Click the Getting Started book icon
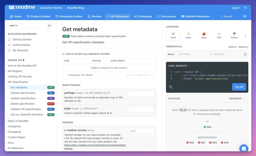256x156 pixels. (9, 39)
